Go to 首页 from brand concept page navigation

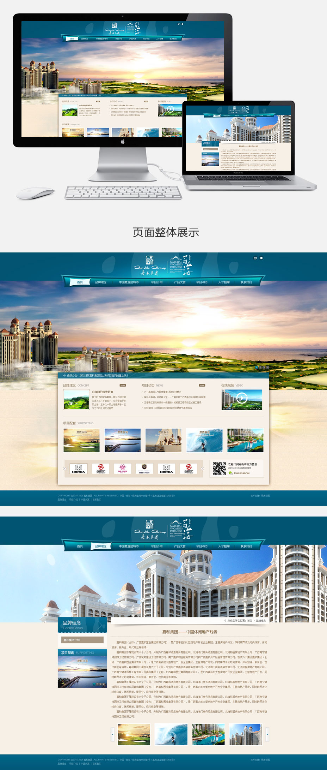pos(80,546)
